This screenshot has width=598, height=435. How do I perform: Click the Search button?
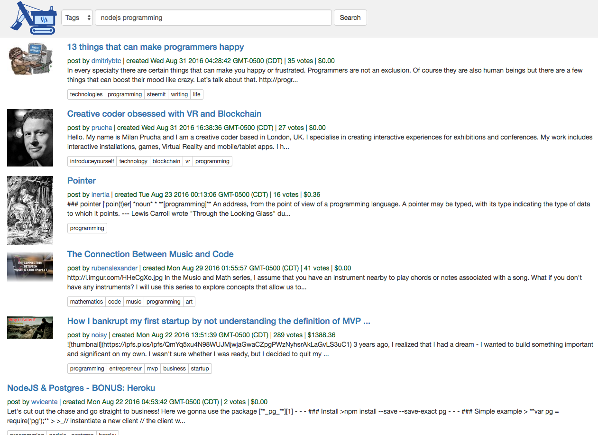click(x=350, y=18)
